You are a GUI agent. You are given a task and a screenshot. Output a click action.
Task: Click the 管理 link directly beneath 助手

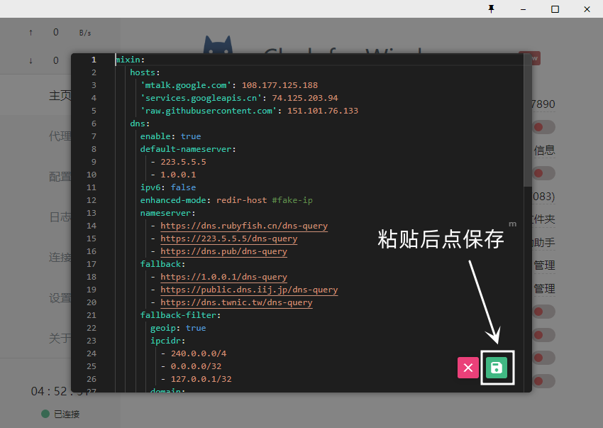point(544,265)
